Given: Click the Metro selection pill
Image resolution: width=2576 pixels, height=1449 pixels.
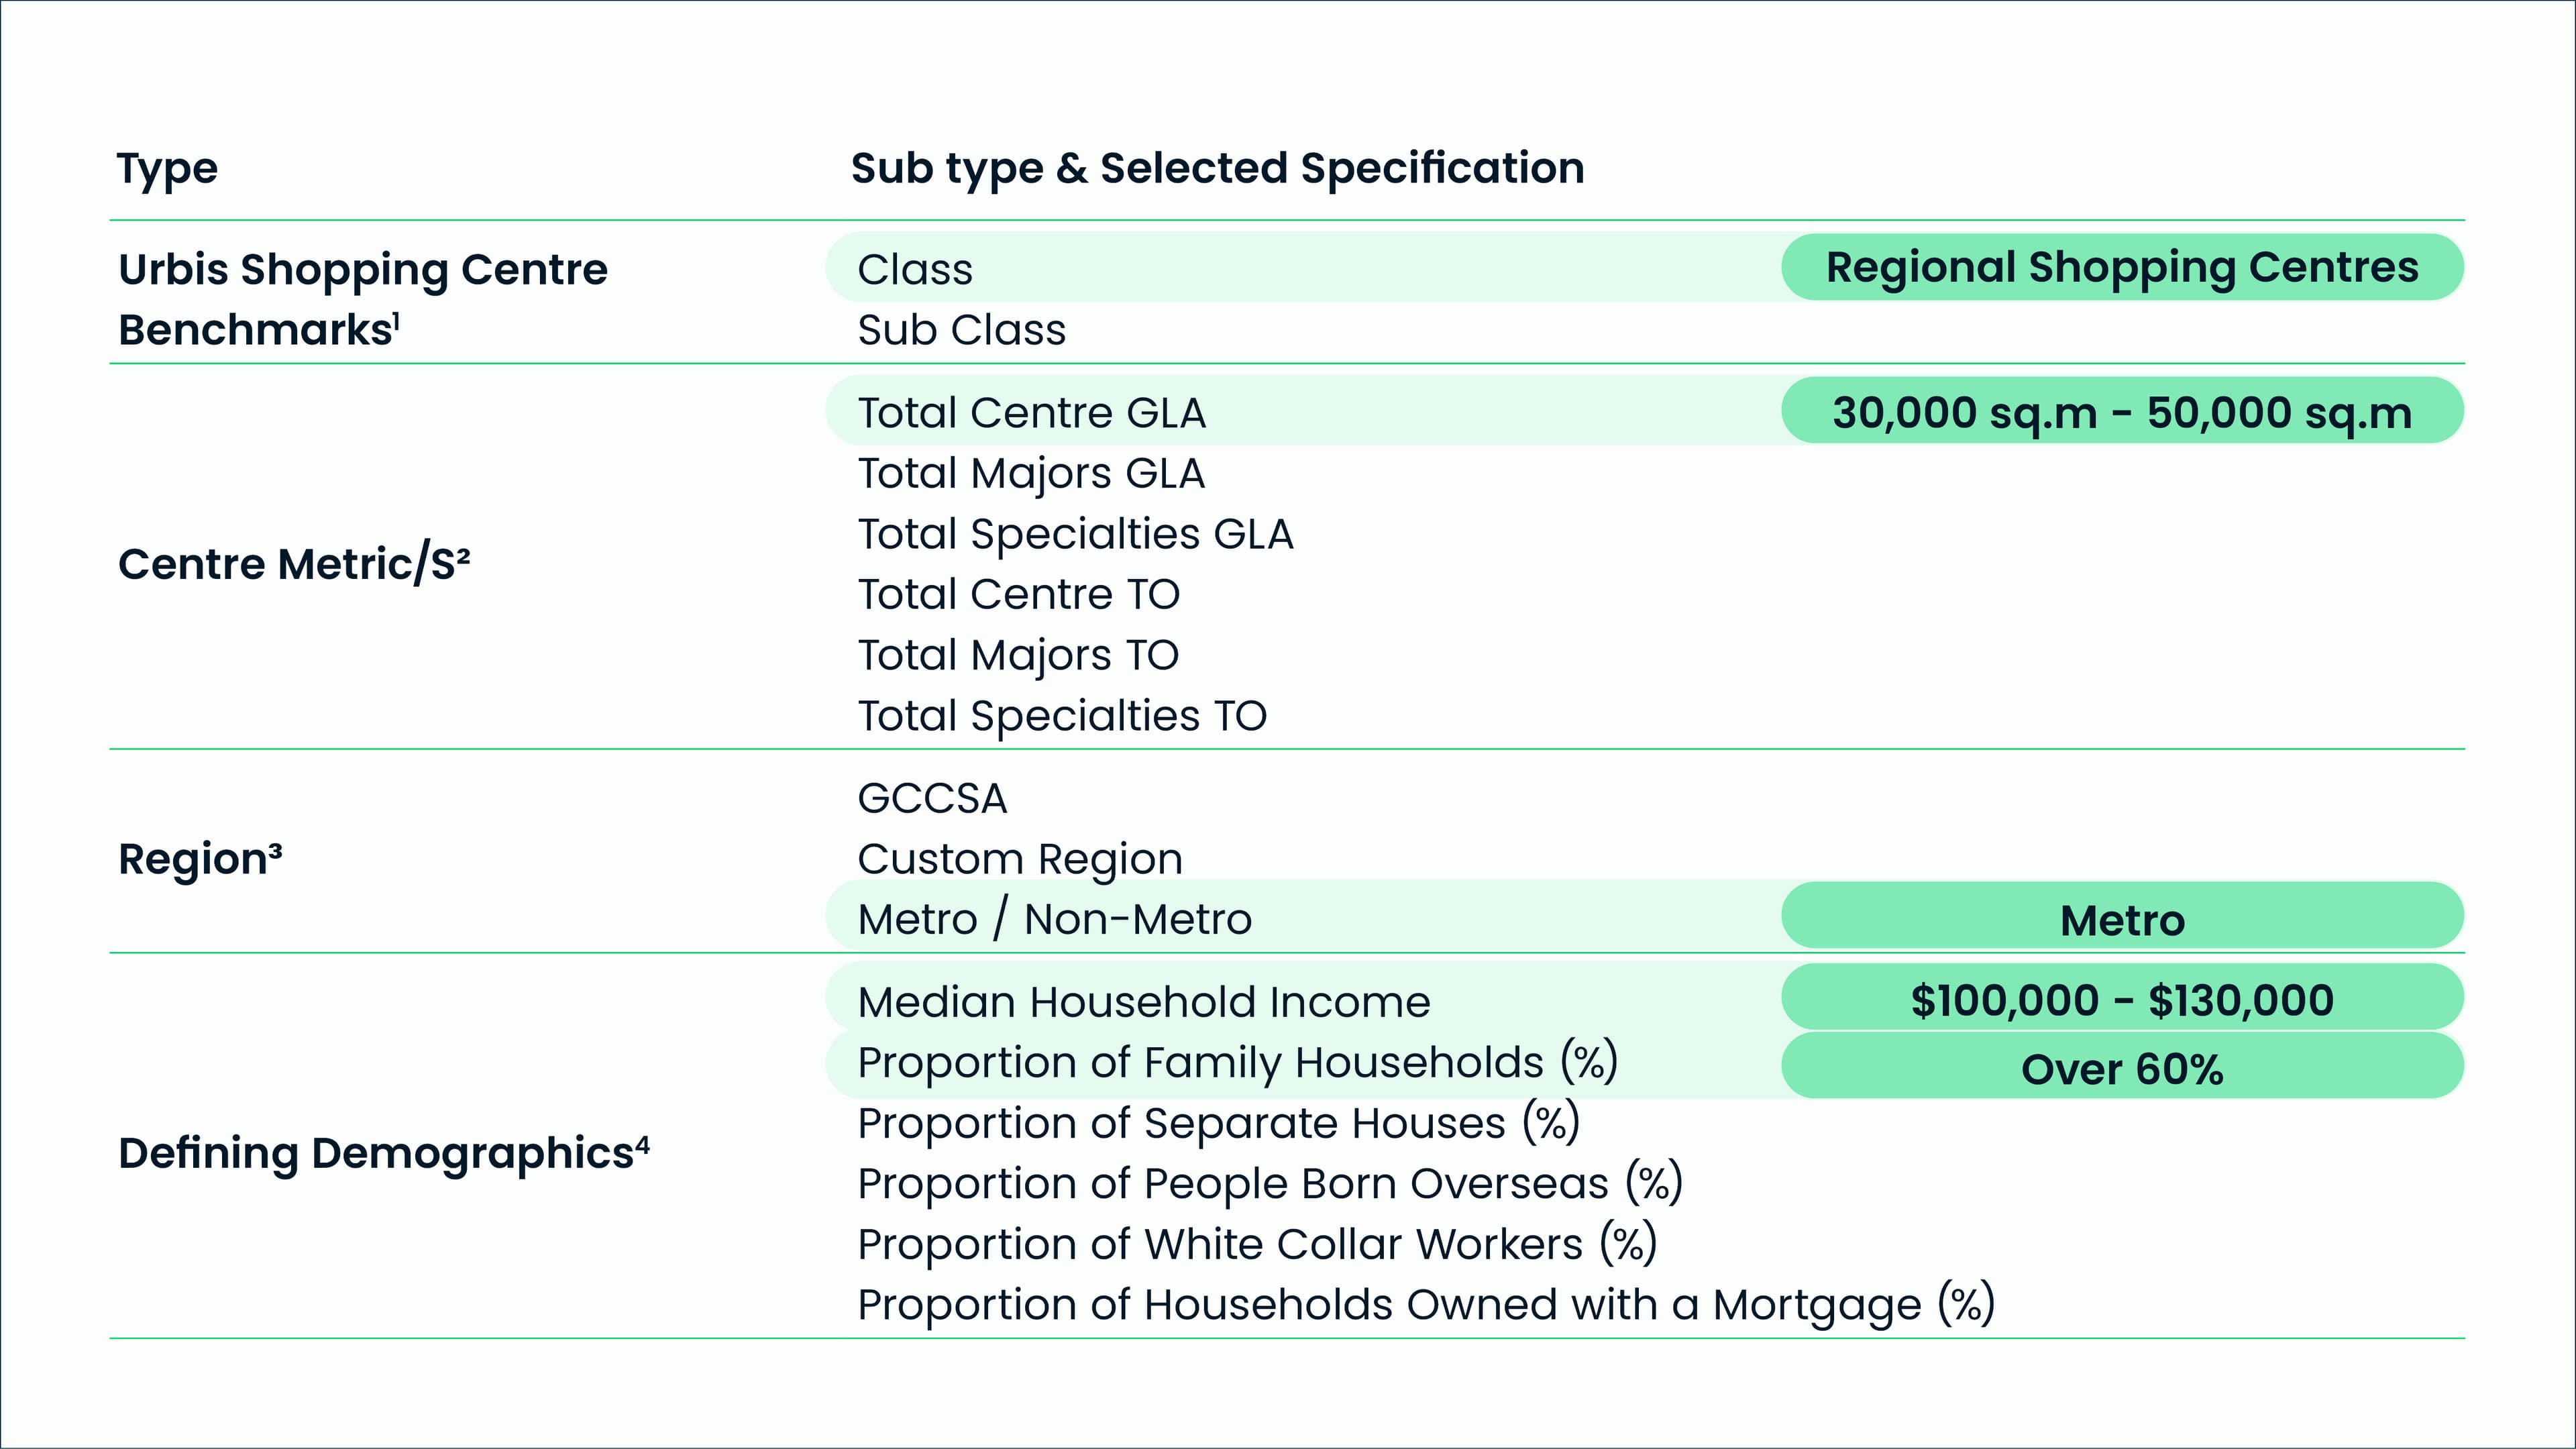Looking at the screenshot, I should (x=2121, y=917).
